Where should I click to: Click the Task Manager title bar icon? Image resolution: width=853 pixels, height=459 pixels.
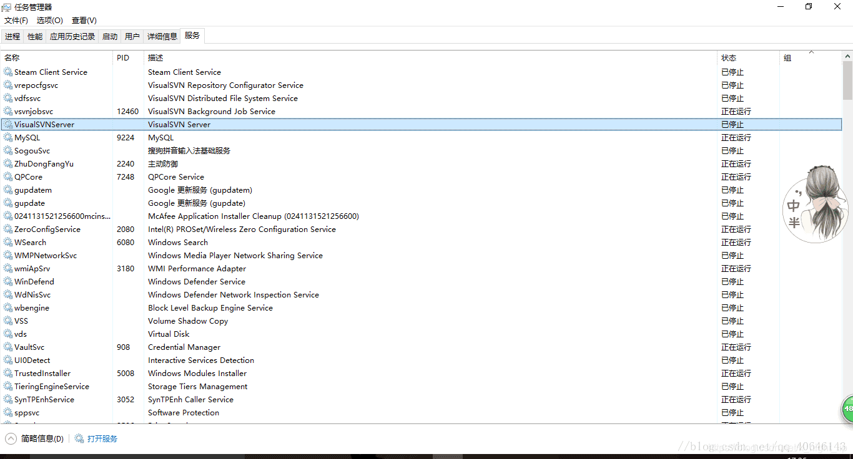point(7,7)
